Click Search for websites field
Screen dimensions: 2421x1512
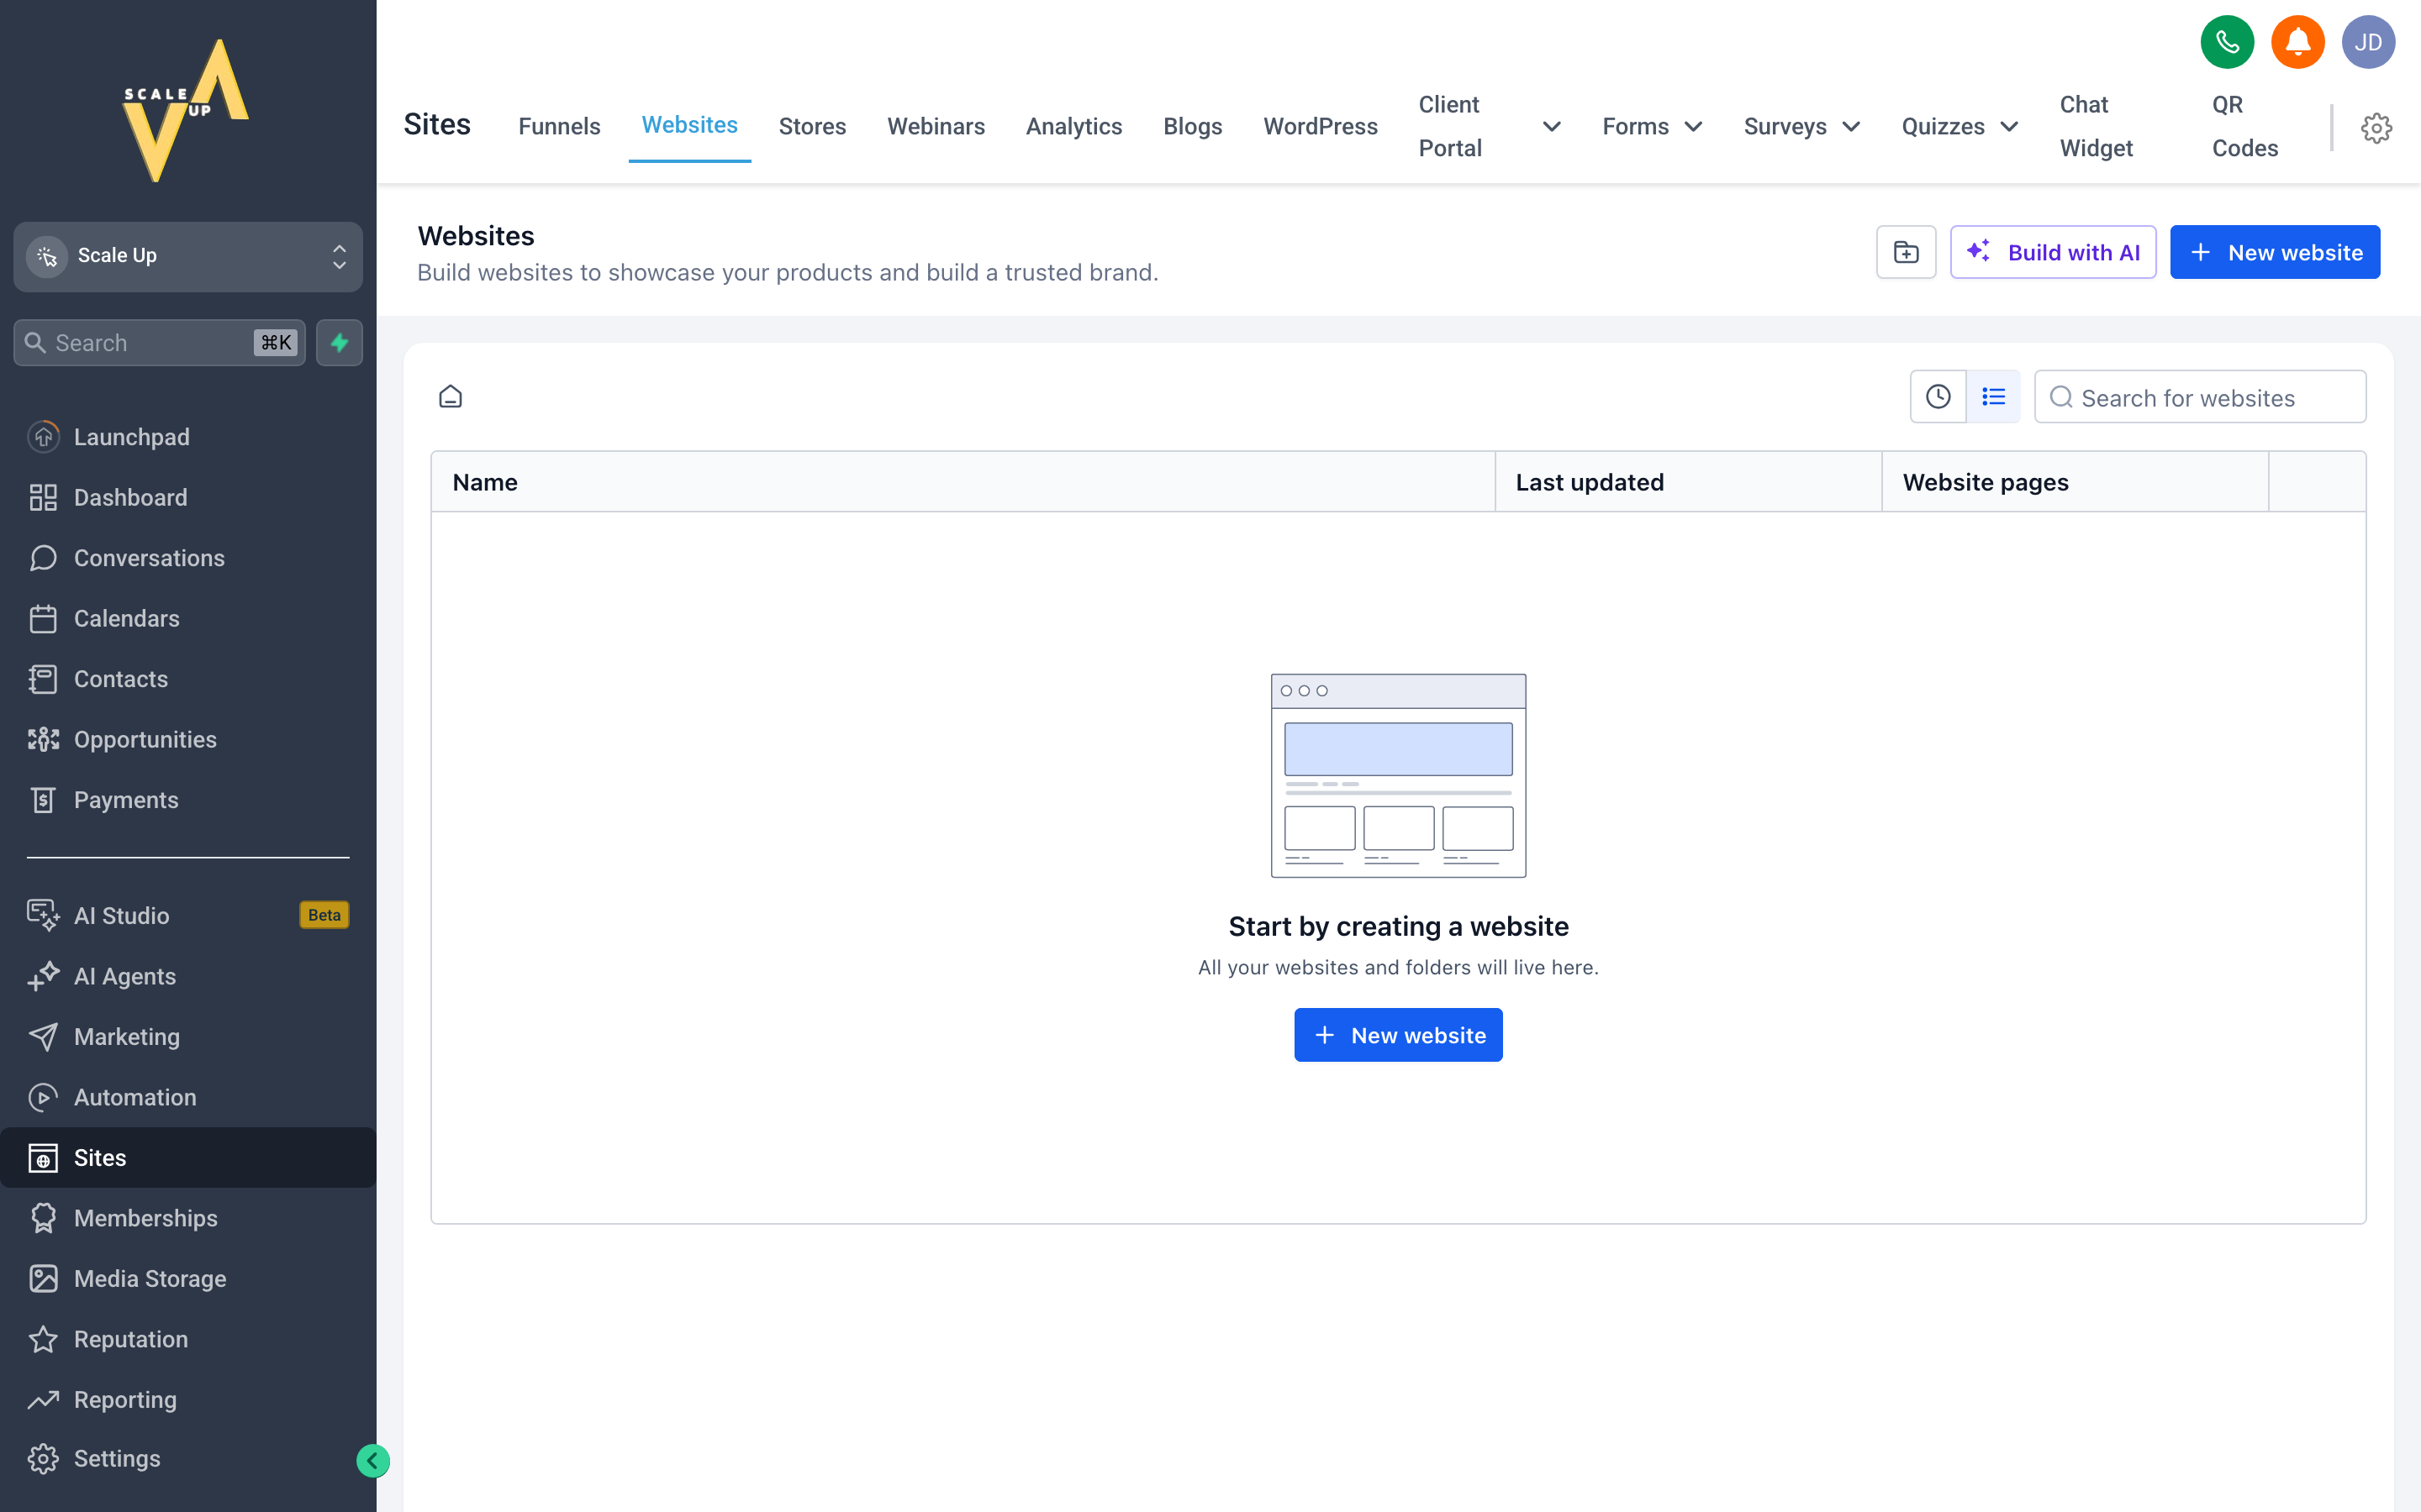(x=2200, y=397)
